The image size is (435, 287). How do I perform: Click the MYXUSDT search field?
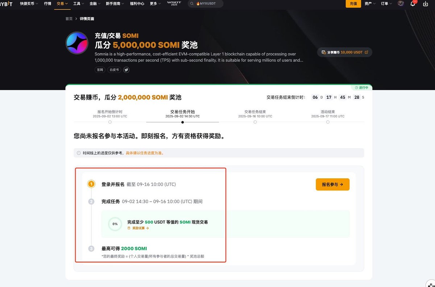tap(206, 4)
